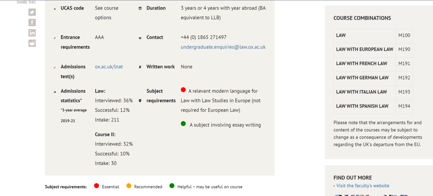
Task: Share this page on Facebook
Action: click(32, 23)
